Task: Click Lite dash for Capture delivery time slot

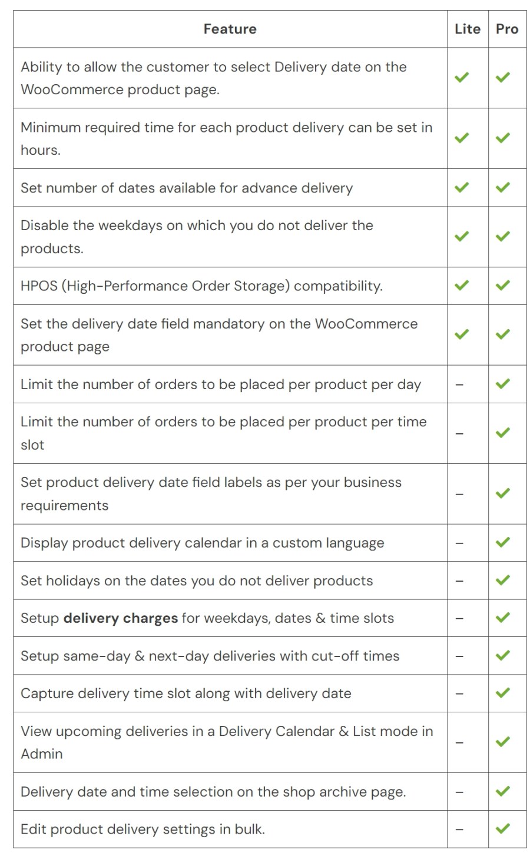Action: (460, 694)
